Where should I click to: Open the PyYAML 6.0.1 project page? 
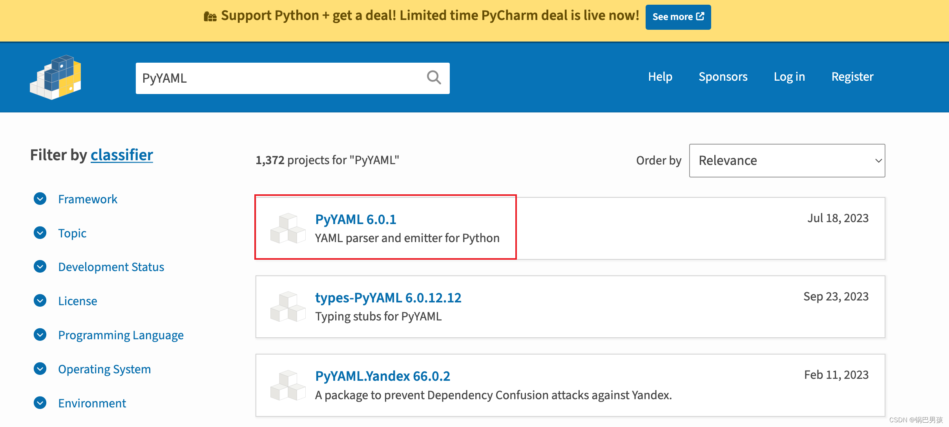click(356, 219)
